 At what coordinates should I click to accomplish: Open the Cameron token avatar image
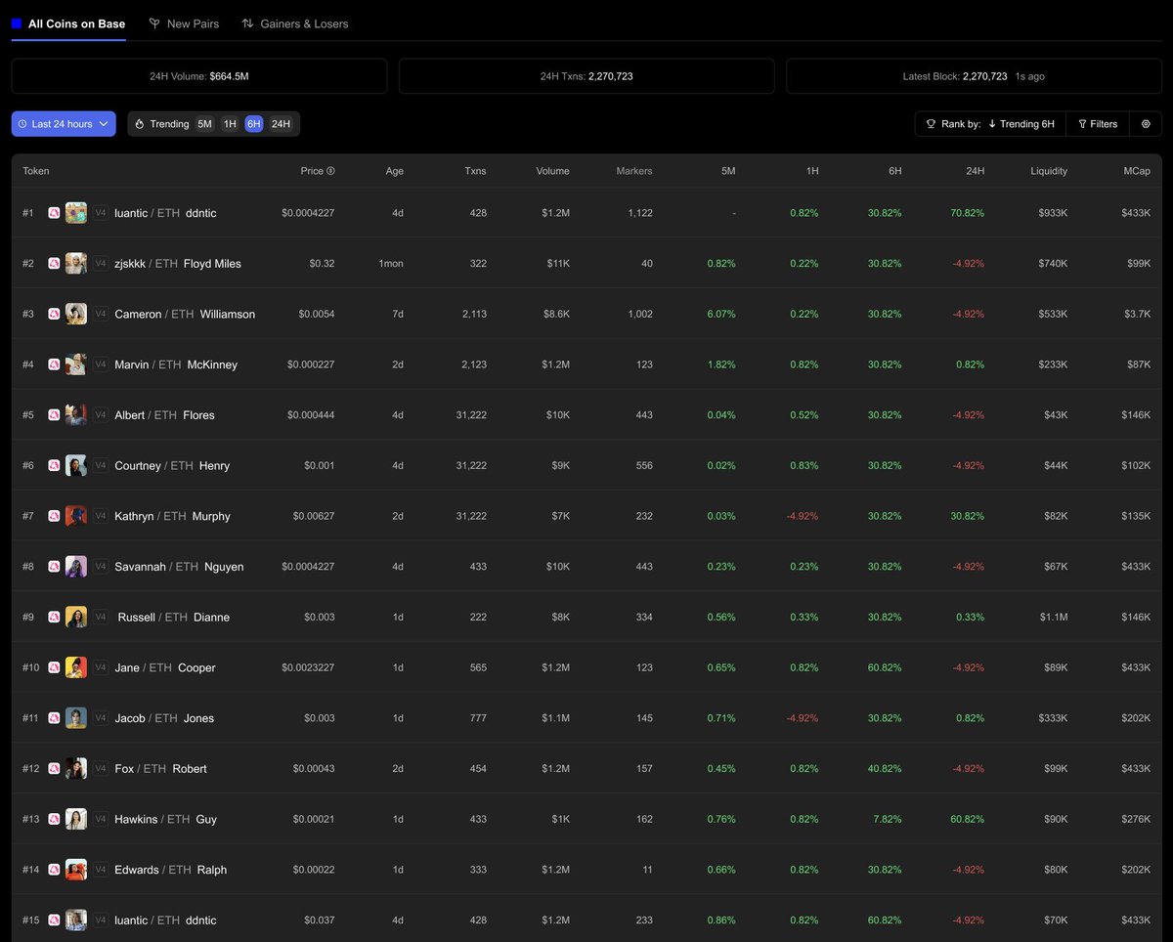point(76,314)
